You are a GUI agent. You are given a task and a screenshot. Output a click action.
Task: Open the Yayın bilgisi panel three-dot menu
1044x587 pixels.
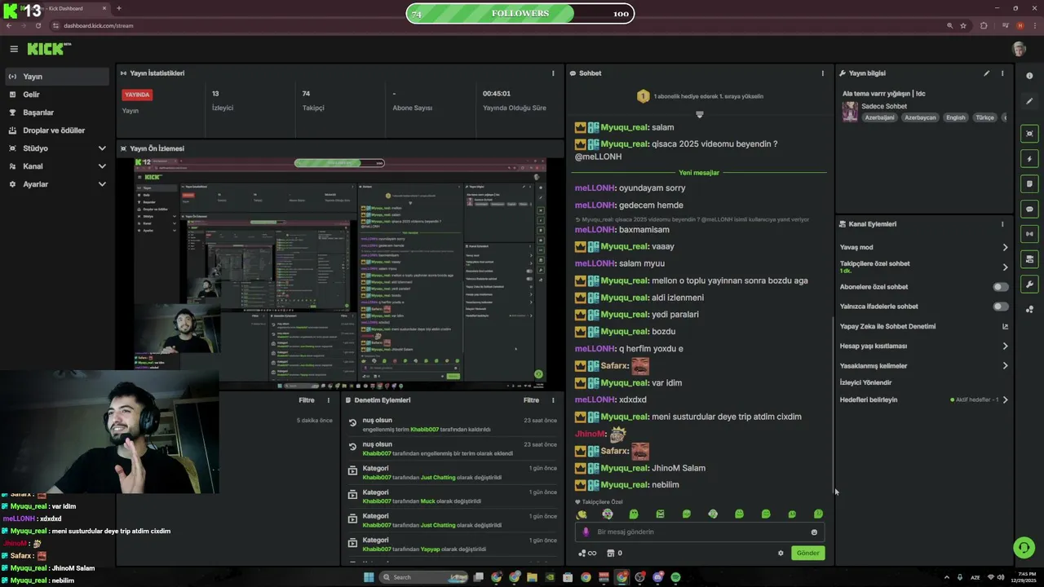click(1002, 73)
